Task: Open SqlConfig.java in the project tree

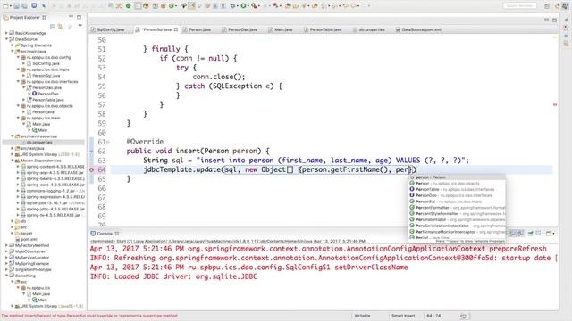Action: [x=46, y=63]
